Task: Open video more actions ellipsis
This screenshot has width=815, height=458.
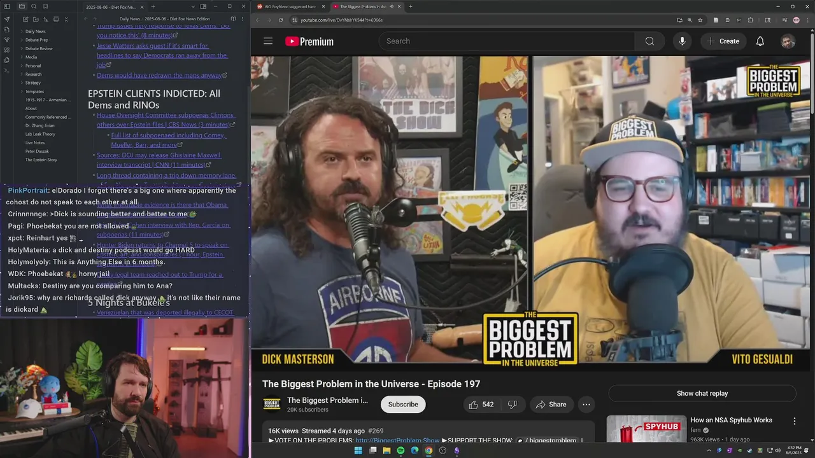Action: point(586,405)
